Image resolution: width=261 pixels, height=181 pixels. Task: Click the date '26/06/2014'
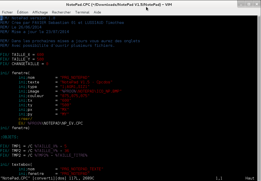point(30,27)
